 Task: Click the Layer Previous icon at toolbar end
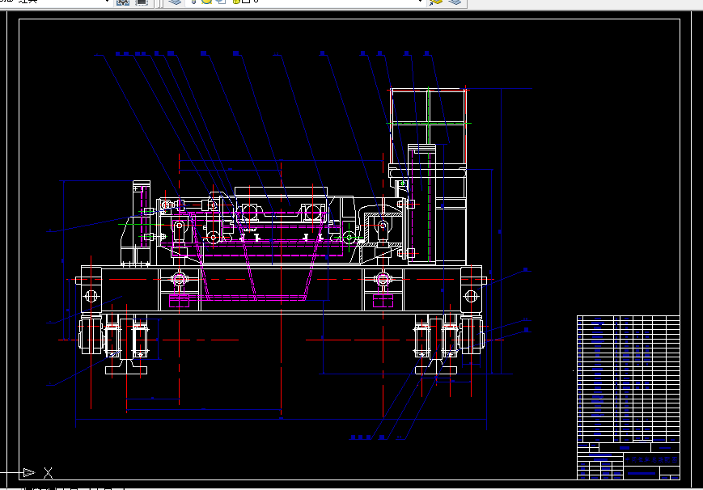point(455,2)
